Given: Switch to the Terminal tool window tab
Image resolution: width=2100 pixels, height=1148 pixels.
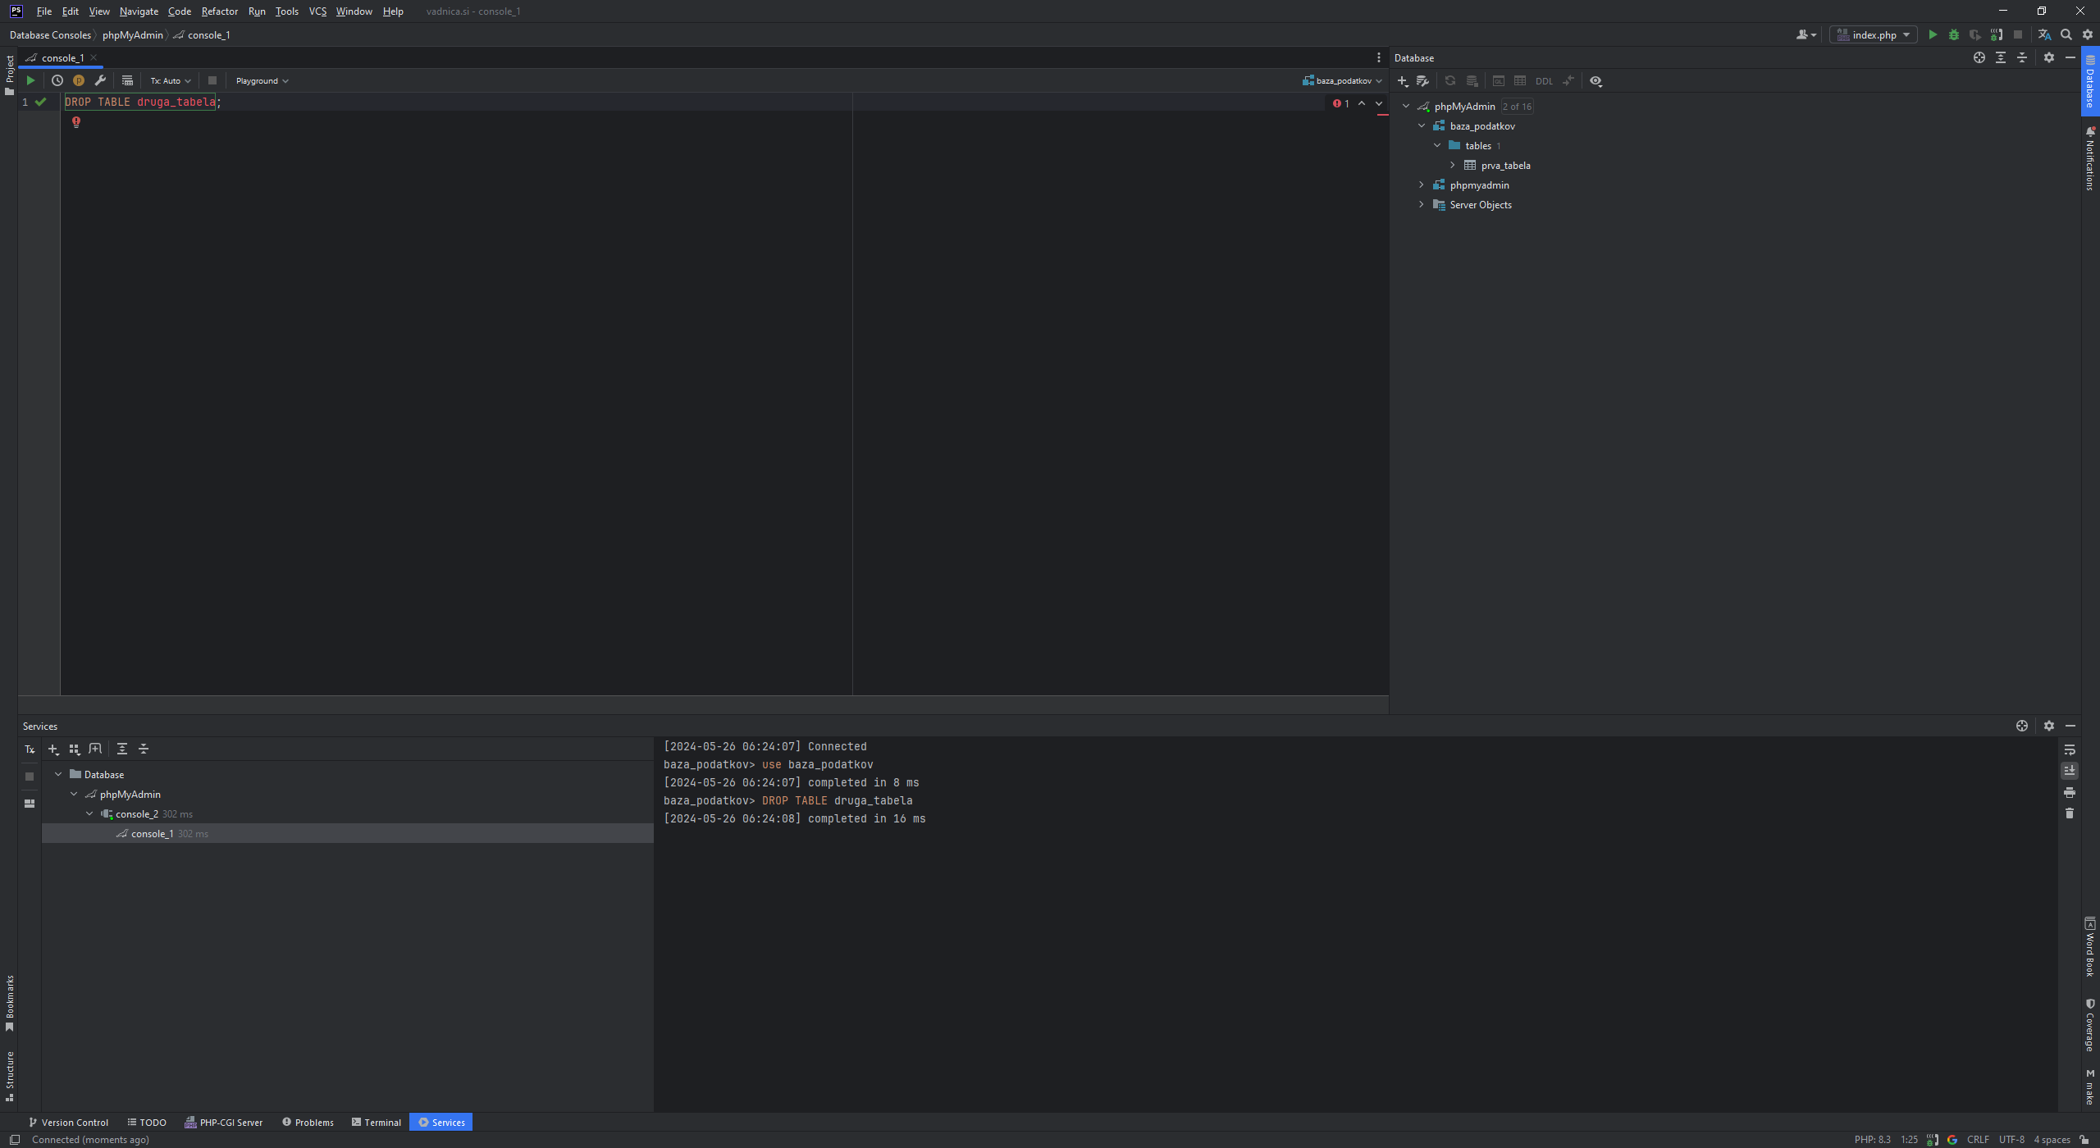Looking at the screenshot, I should tap(377, 1123).
